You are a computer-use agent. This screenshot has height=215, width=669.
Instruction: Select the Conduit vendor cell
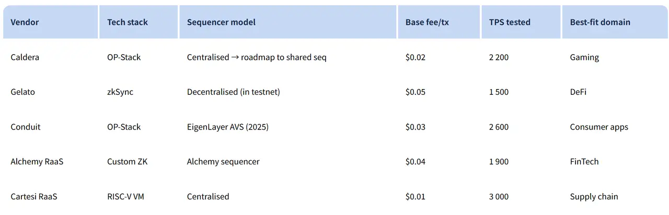pyautogui.click(x=26, y=127)
